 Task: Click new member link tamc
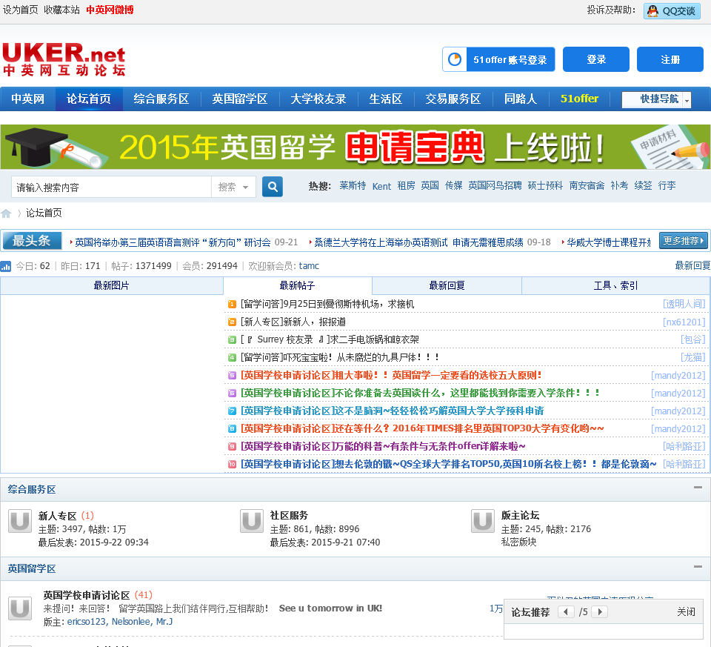(x=309, y=266)
